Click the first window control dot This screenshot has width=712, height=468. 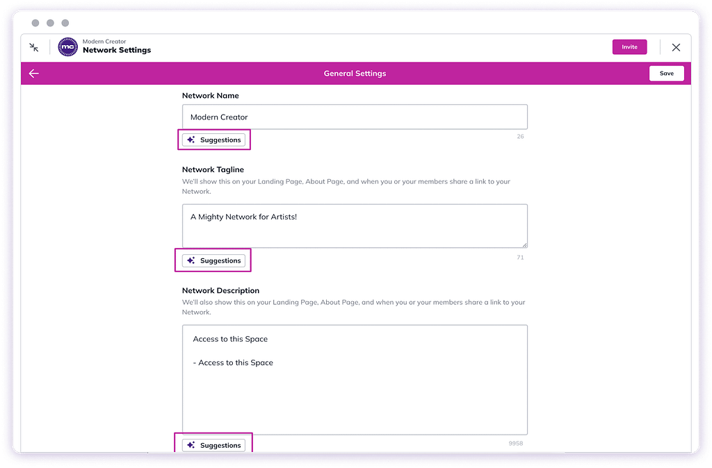[x=35, y=23]
